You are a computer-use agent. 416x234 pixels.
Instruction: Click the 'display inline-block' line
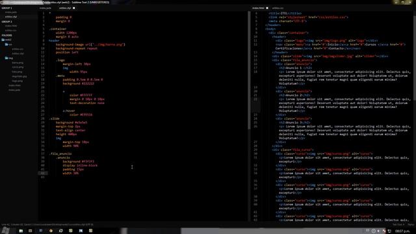(80, 165)
